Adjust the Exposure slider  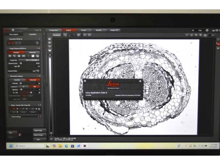(21, 63)
